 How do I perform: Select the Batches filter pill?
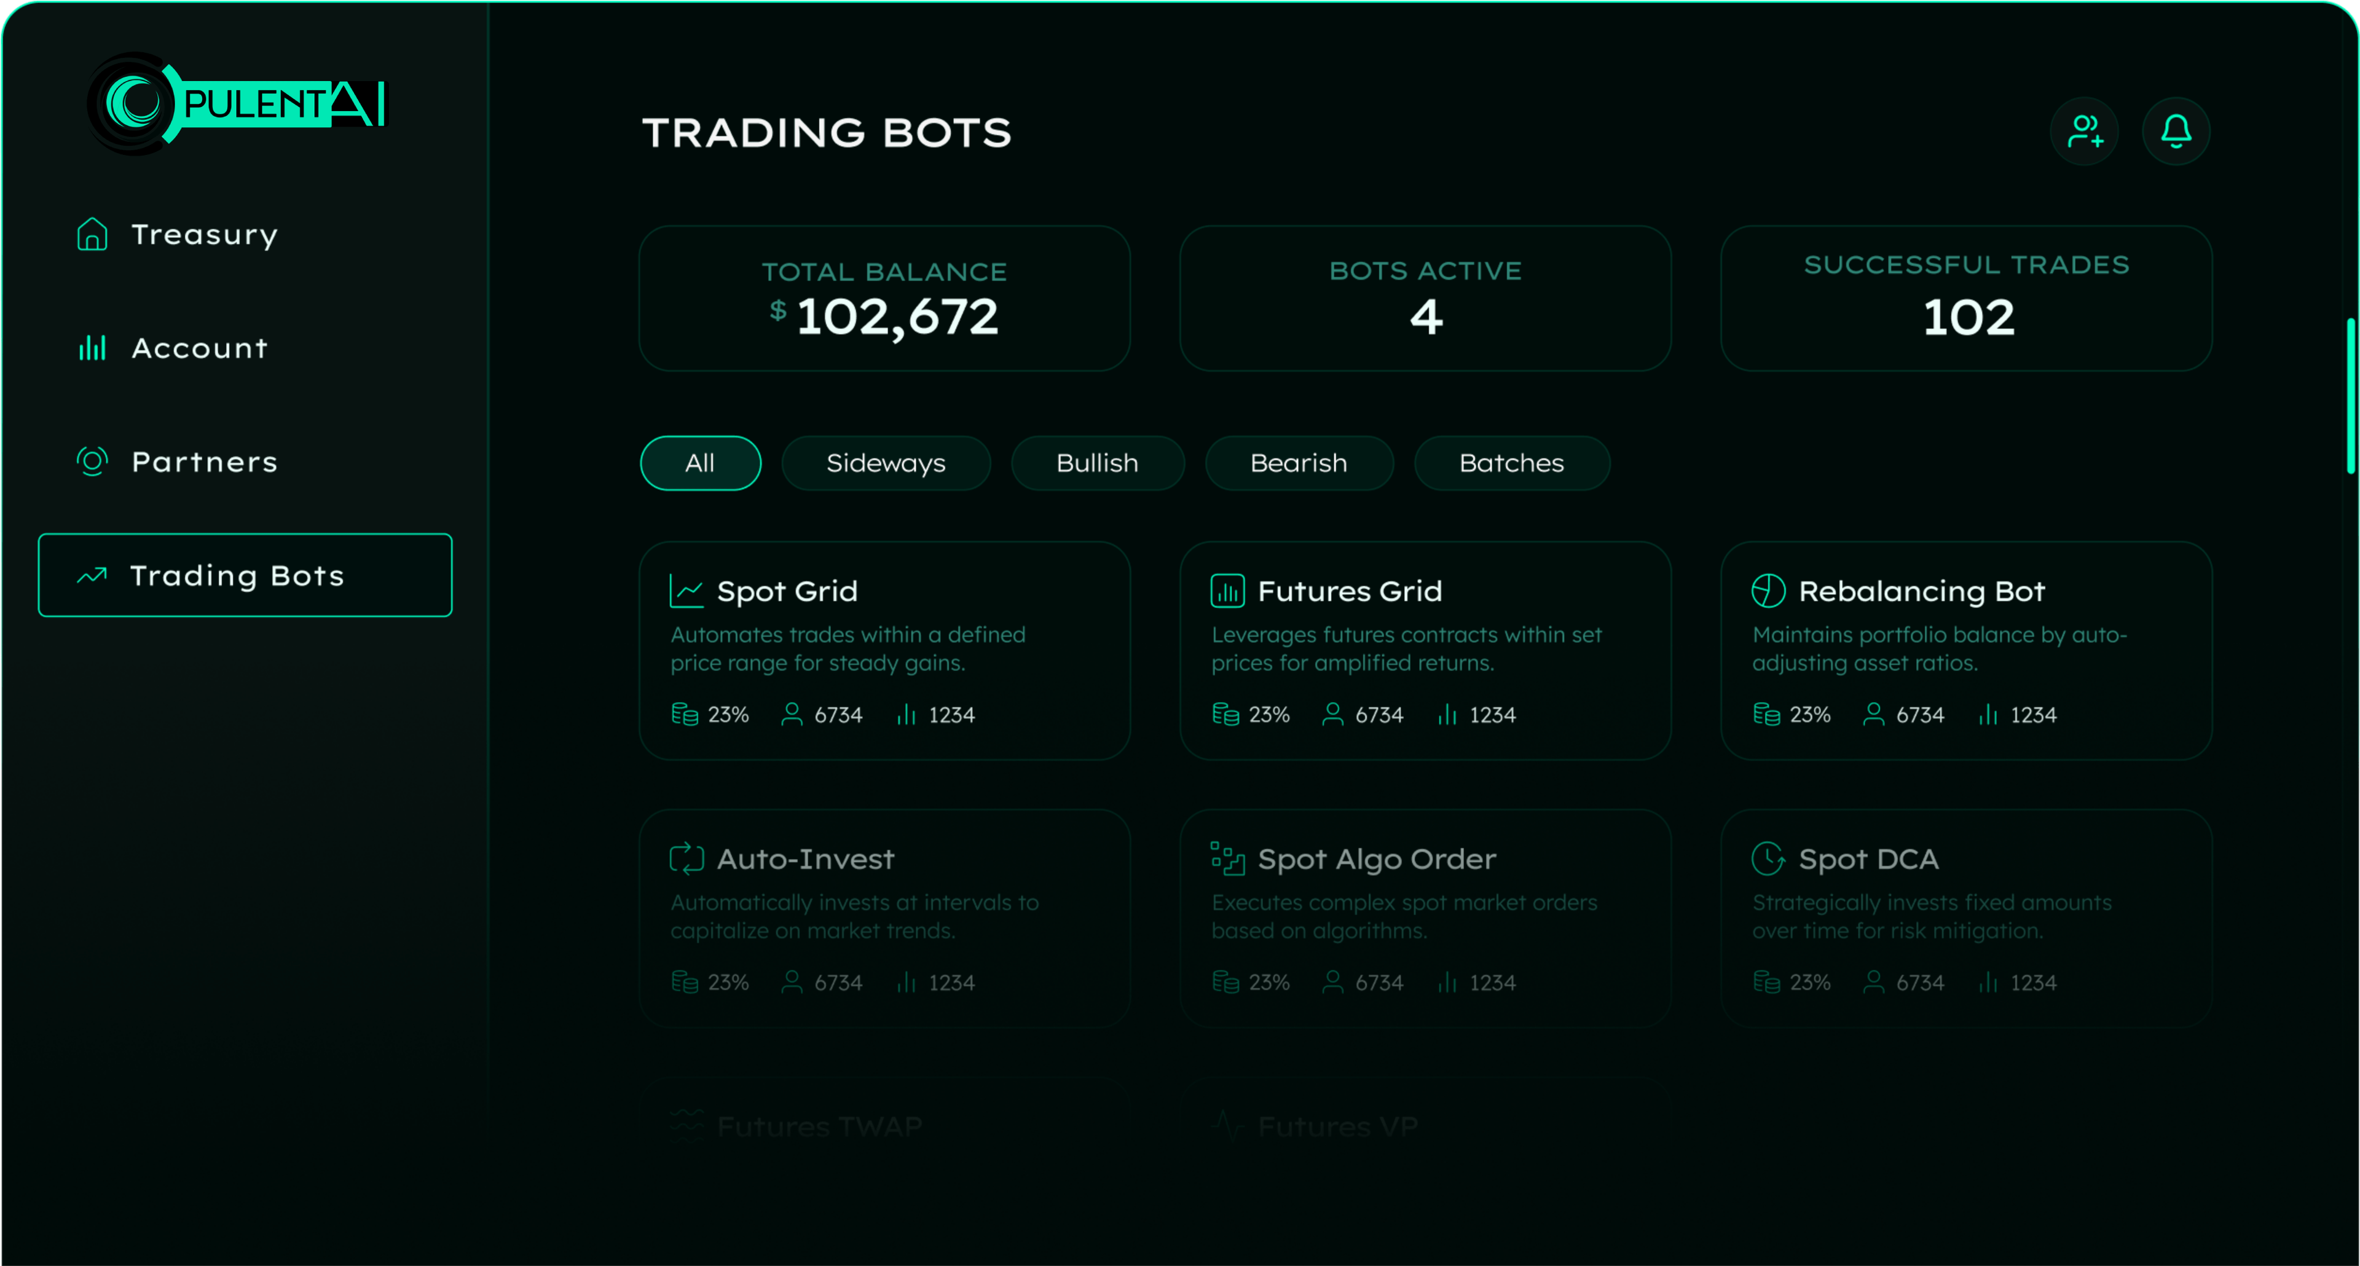1512,463
